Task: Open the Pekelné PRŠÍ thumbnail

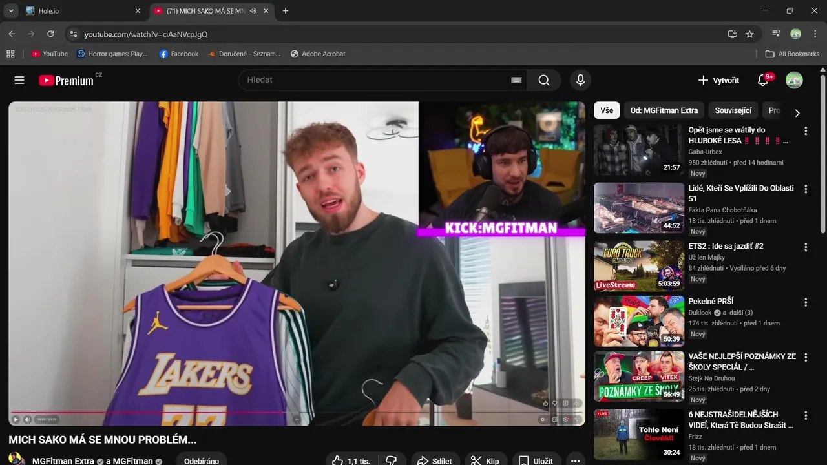Action: (x=638, y=321)
